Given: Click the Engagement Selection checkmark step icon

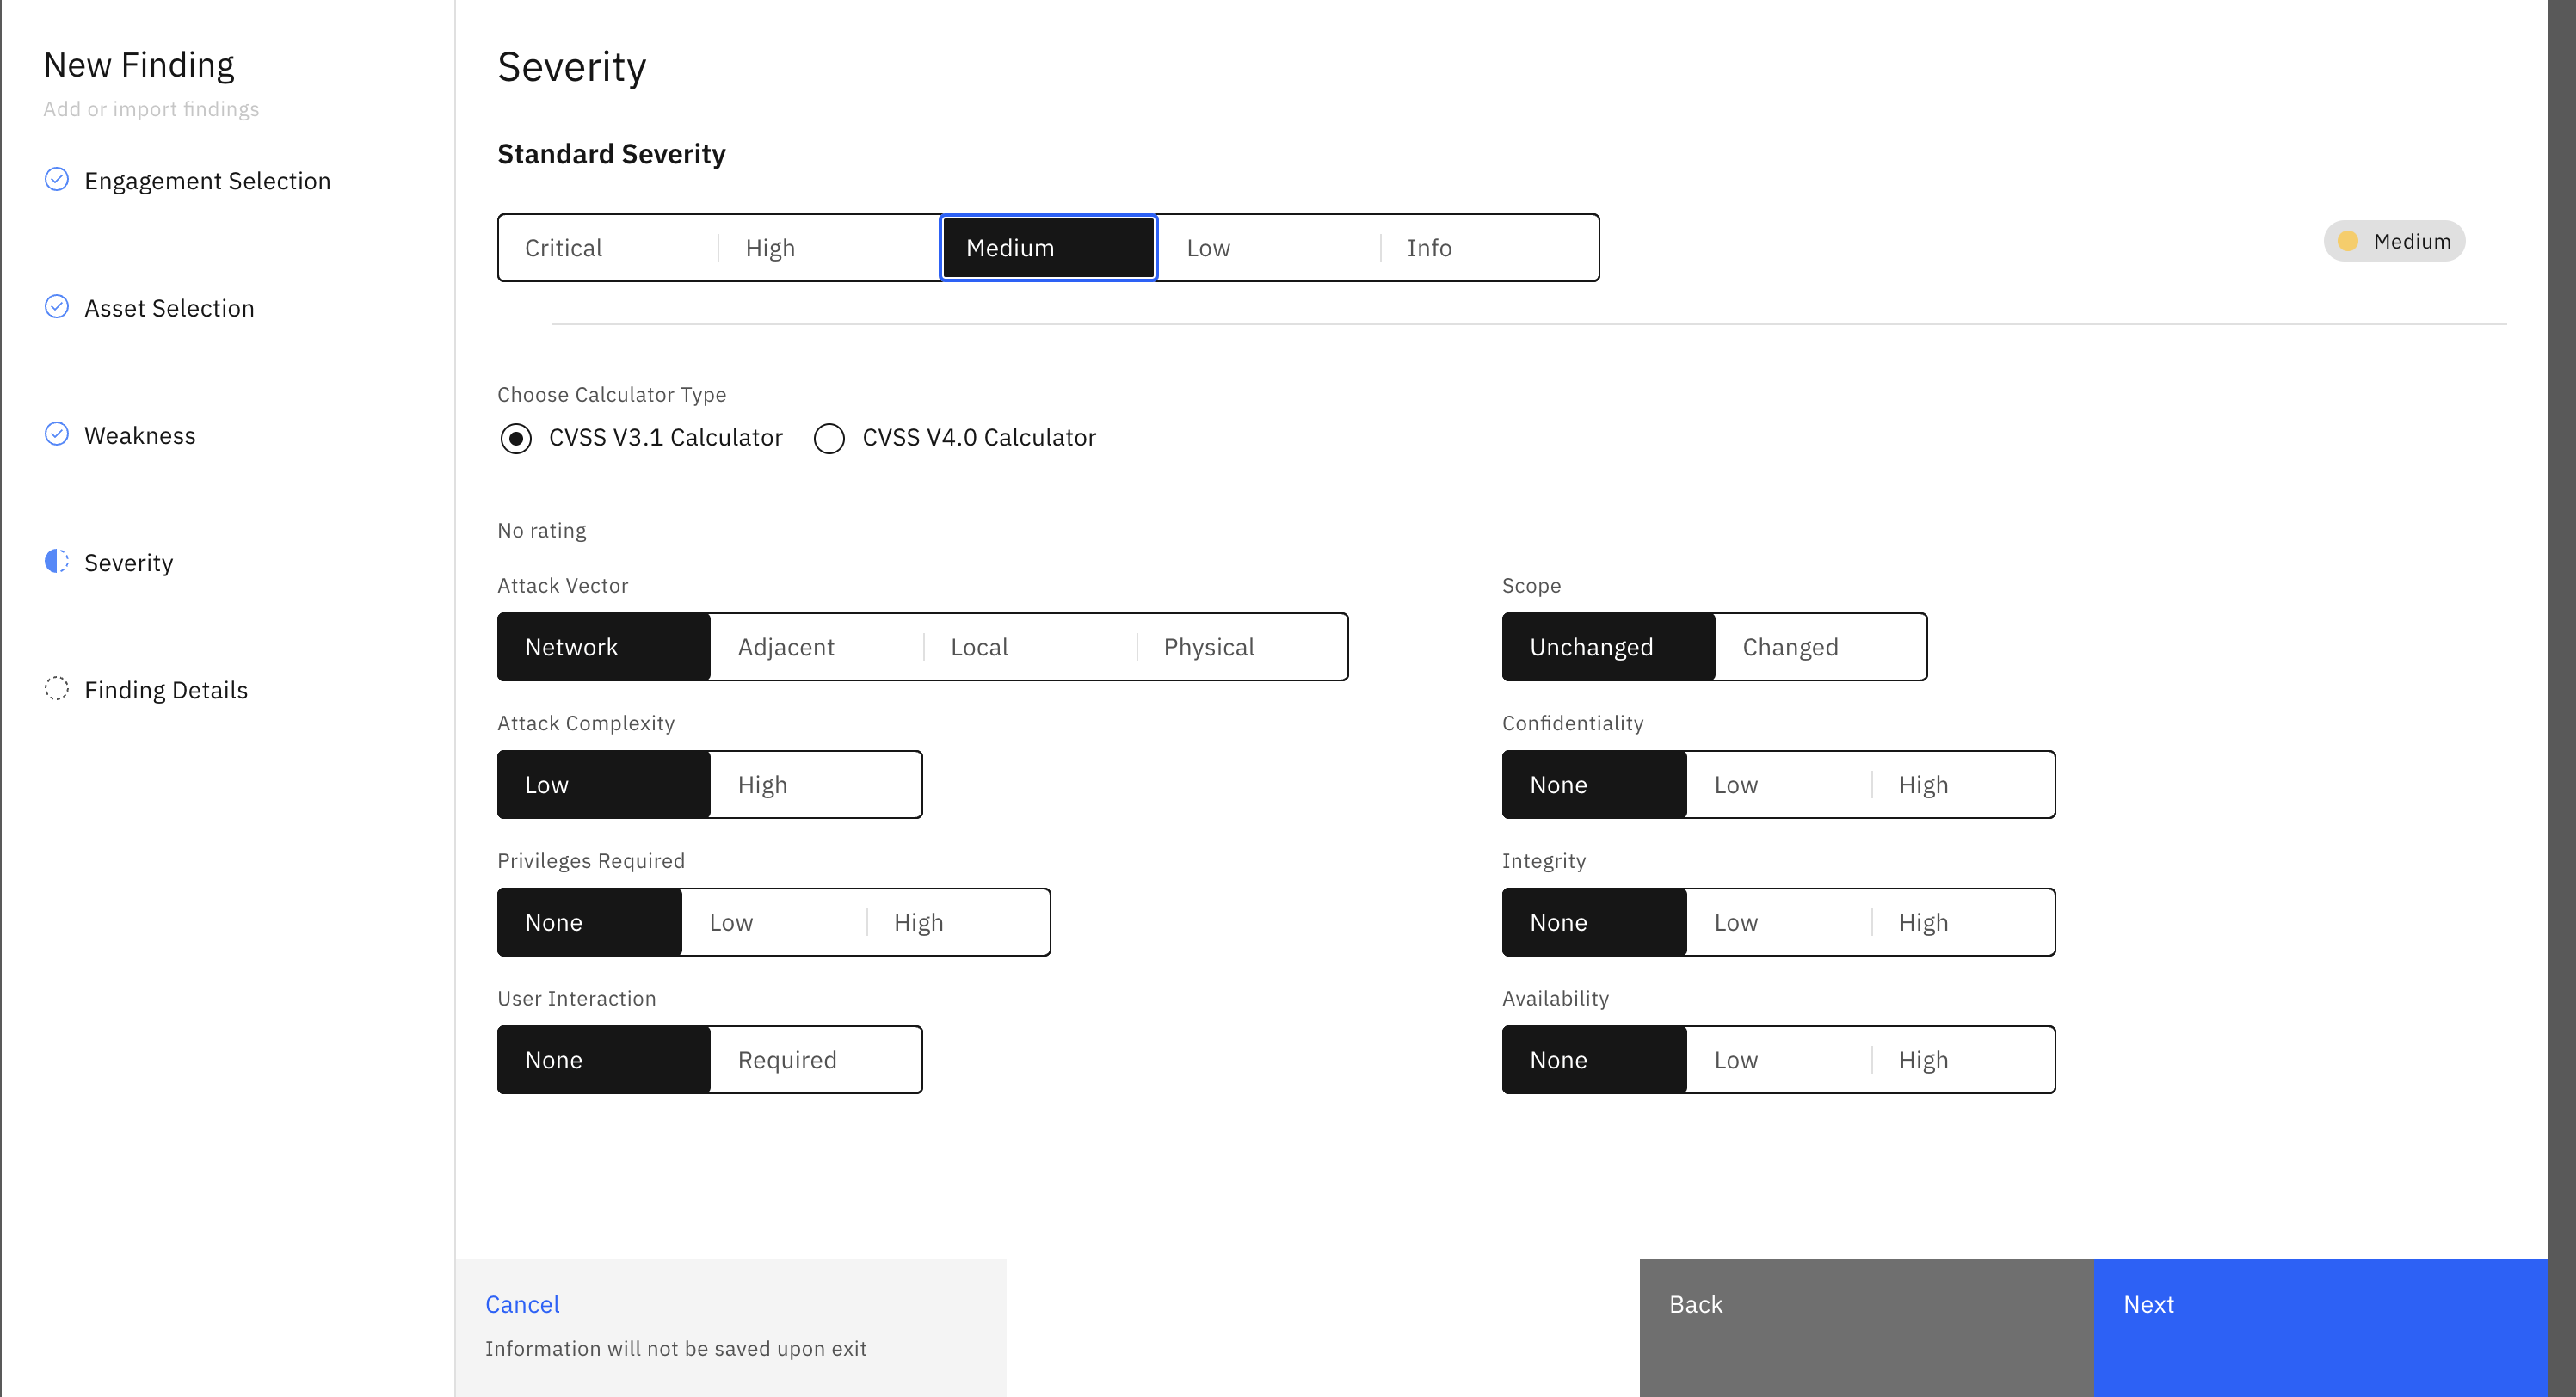Looking at the screenshot, I should [57, 180].
